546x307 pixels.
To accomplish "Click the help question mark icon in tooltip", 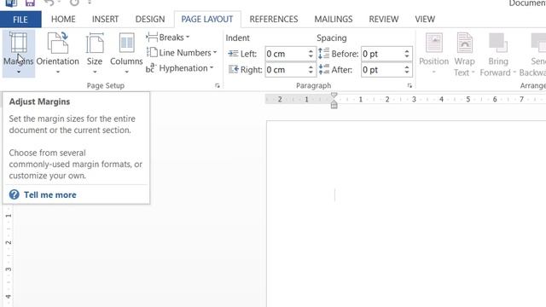I will pyautogui.click(x=15, y=194).
